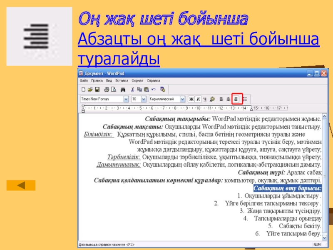The height and width of the screenshot is (250, 333).
Task: Click the slide heading 'Оң жақ шеті бойынша'
Action: [163, 19]
